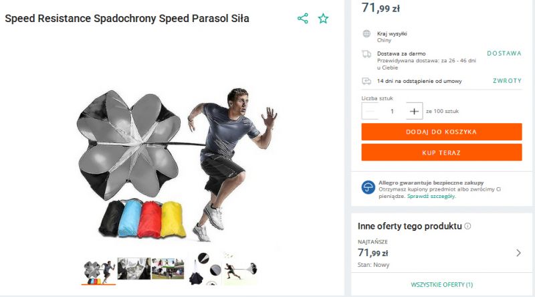535x297 pixels.
Task: Click the Allegro guarantee umbrella icon
Action: [x=368, y=187]
